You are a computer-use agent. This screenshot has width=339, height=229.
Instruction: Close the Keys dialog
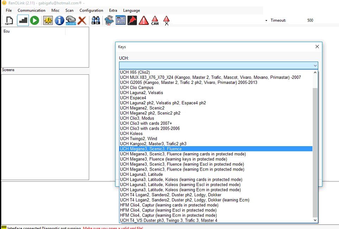click(317, 47)
